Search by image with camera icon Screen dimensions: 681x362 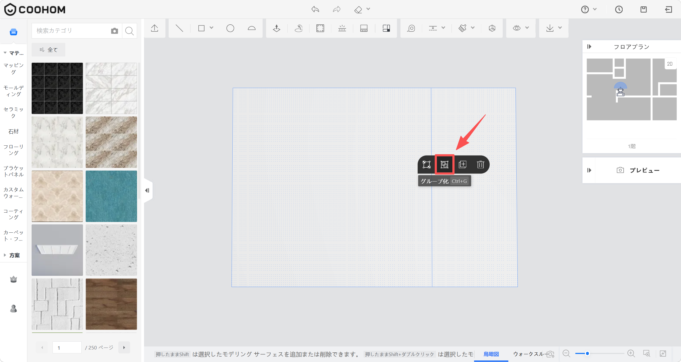pos(115,31)
